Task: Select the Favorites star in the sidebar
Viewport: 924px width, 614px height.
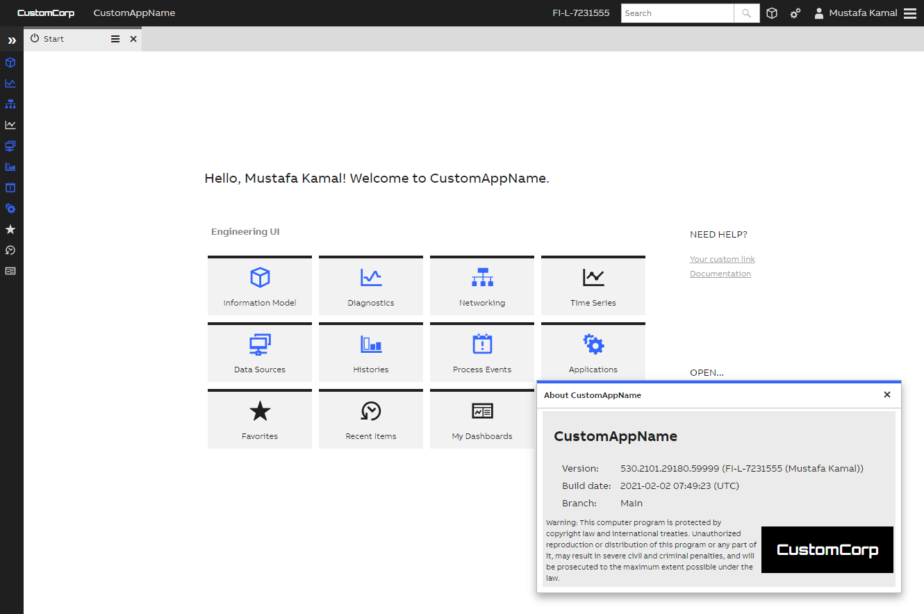Action: click(10, 229)
